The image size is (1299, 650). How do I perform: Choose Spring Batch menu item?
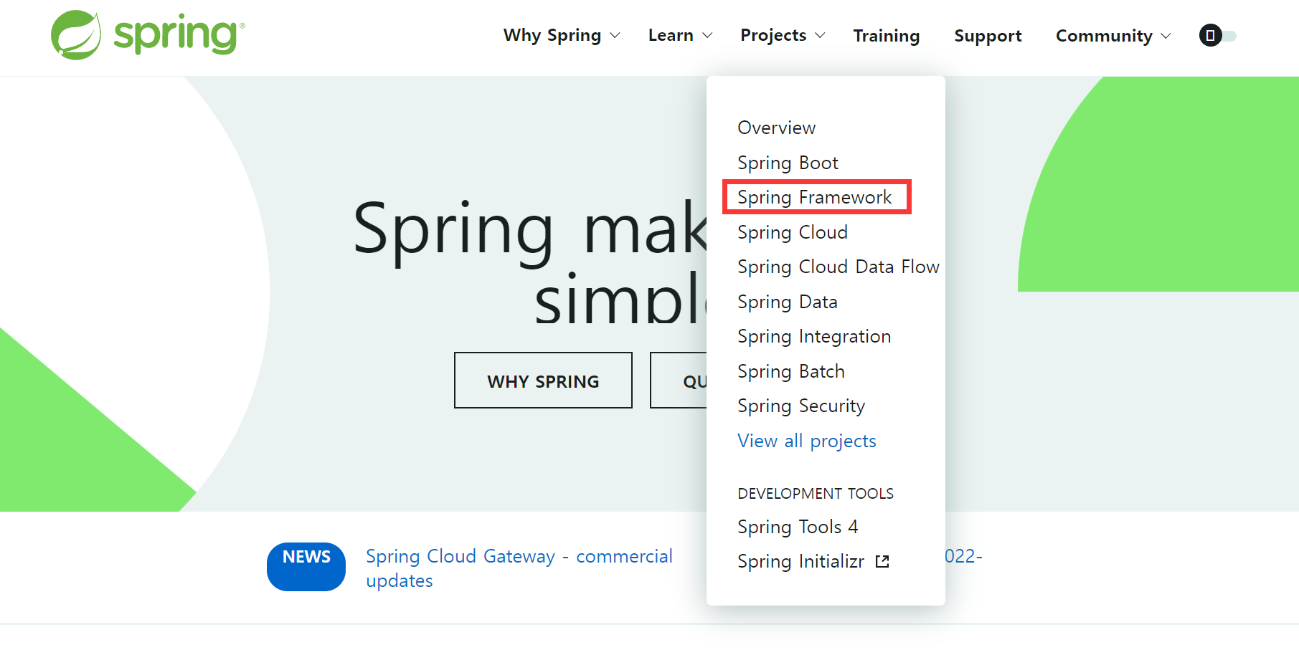[791, 371]
